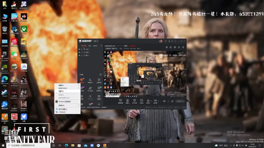Open the dropdown arrow next to the microphone
The width and height of the screenshot is (264, 148).
tap(151, 101)
